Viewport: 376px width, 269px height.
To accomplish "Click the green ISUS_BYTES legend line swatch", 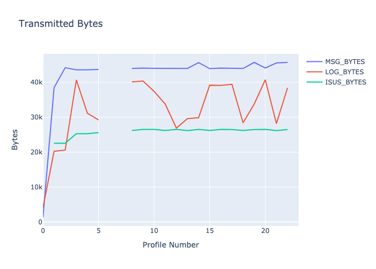I will [x=314, y=82].
